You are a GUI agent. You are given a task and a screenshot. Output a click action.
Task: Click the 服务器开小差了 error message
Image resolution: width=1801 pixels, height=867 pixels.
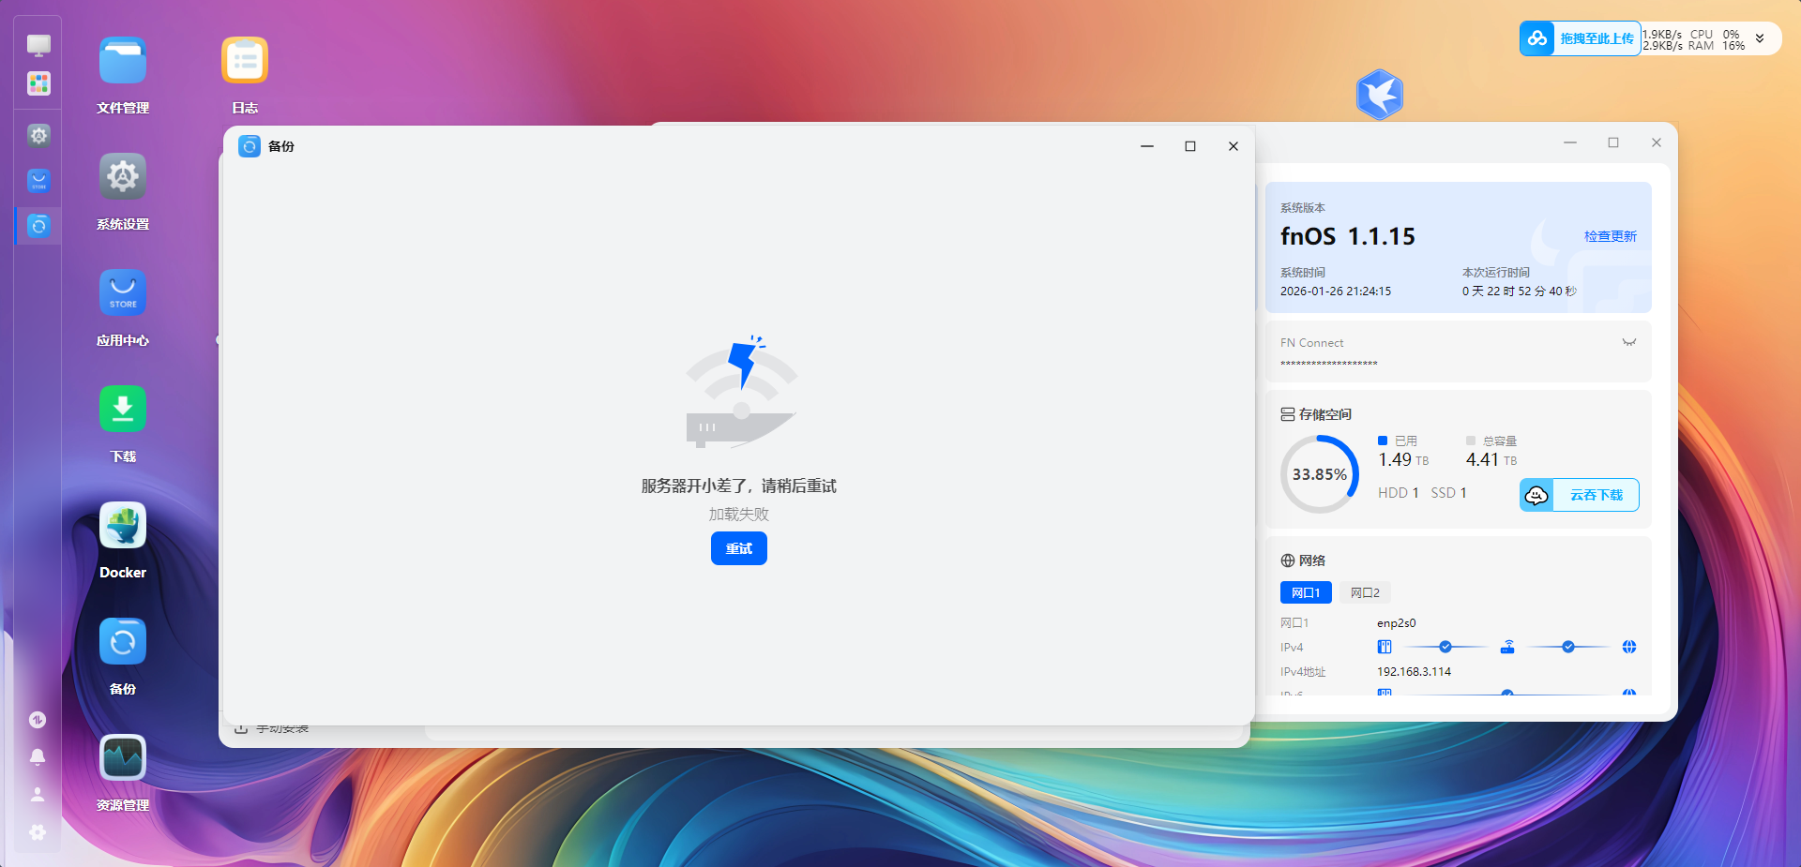tap(739, 486)
